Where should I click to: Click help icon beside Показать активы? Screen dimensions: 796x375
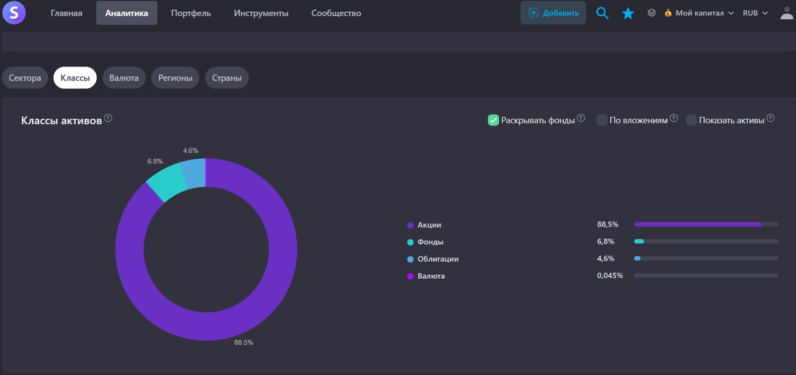tap(771, 118)
